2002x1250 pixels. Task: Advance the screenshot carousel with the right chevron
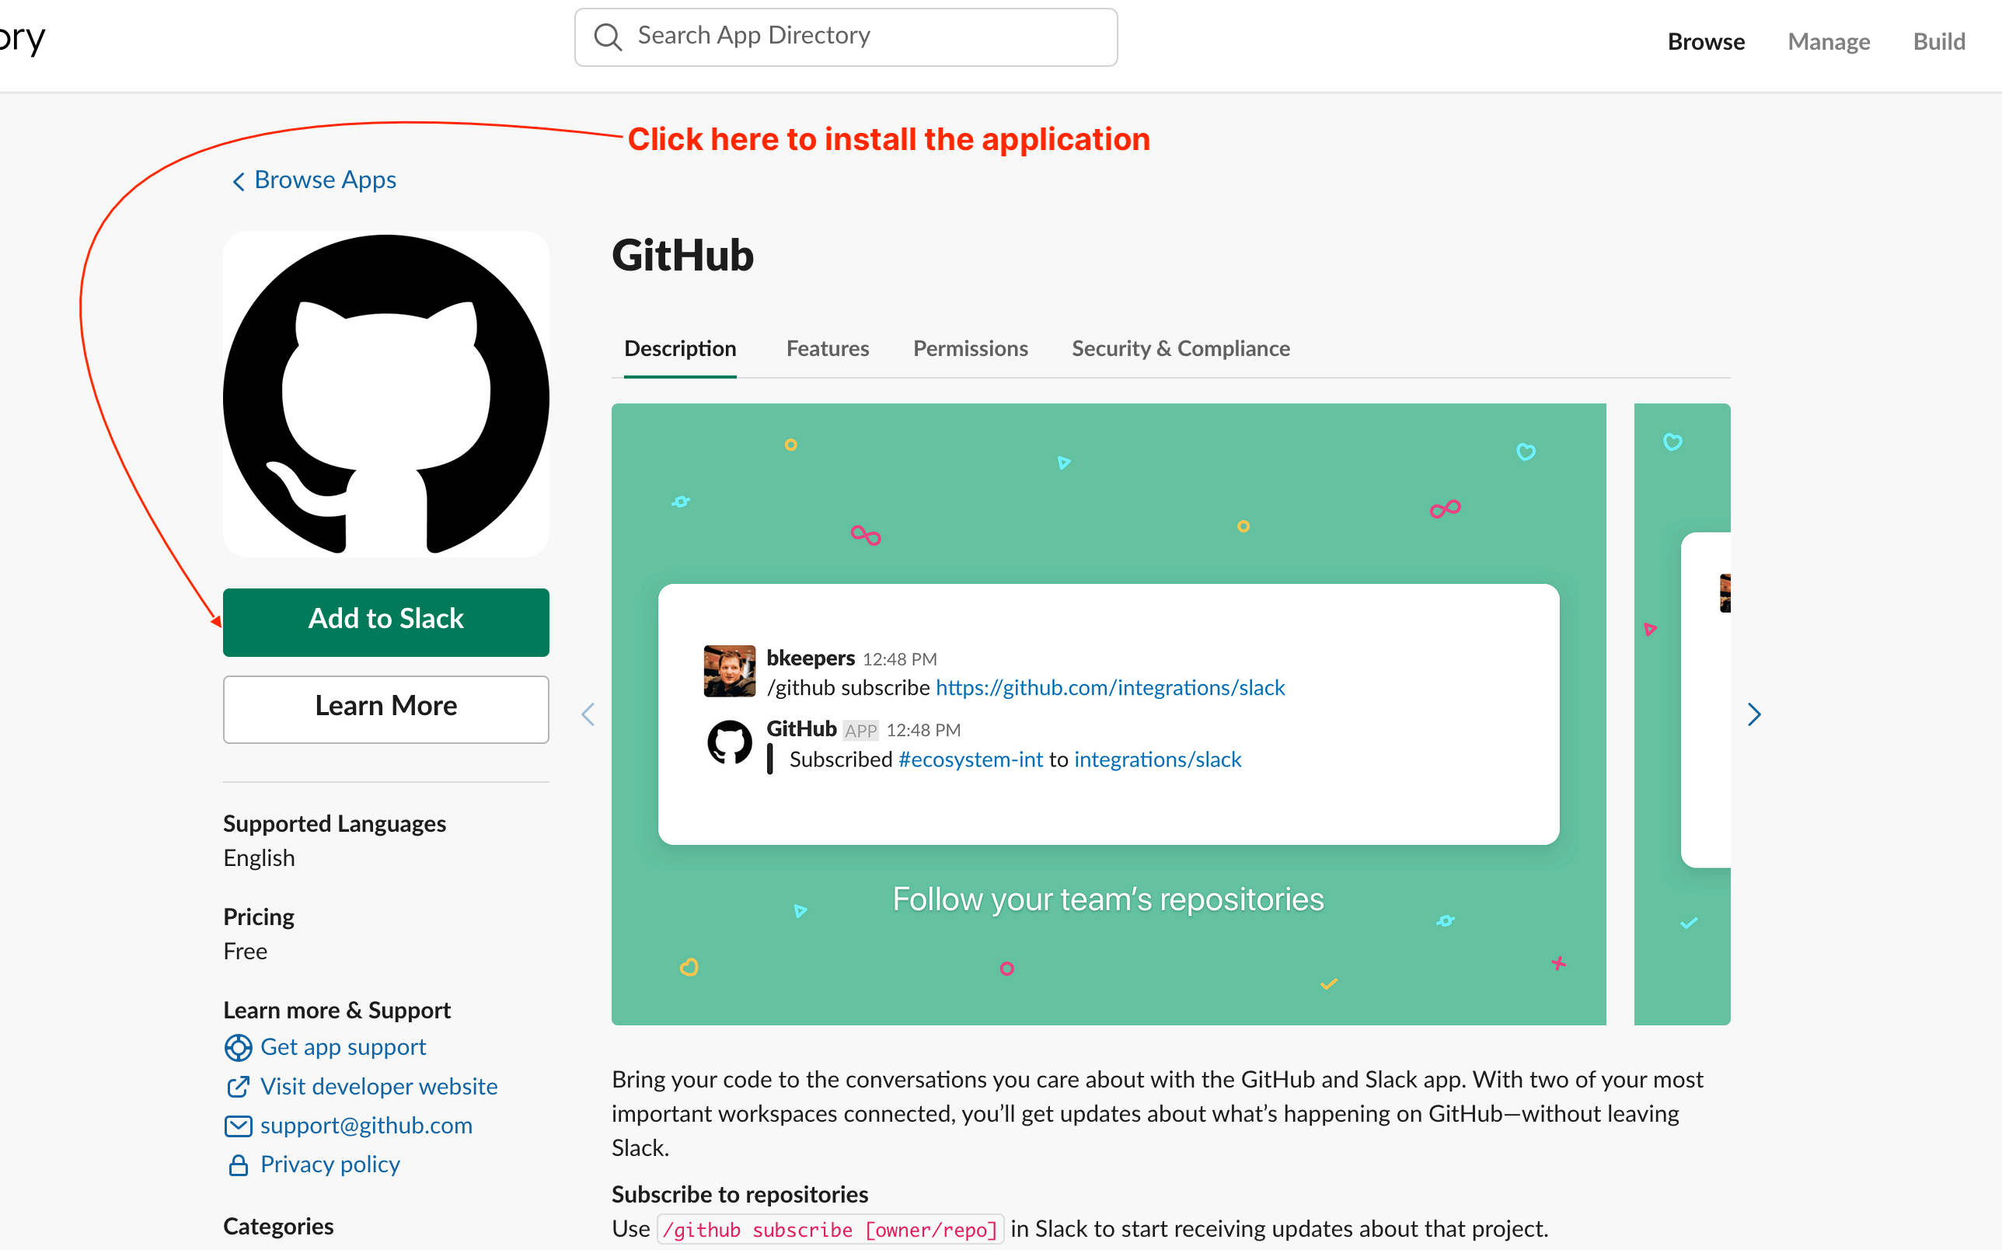1754,714
